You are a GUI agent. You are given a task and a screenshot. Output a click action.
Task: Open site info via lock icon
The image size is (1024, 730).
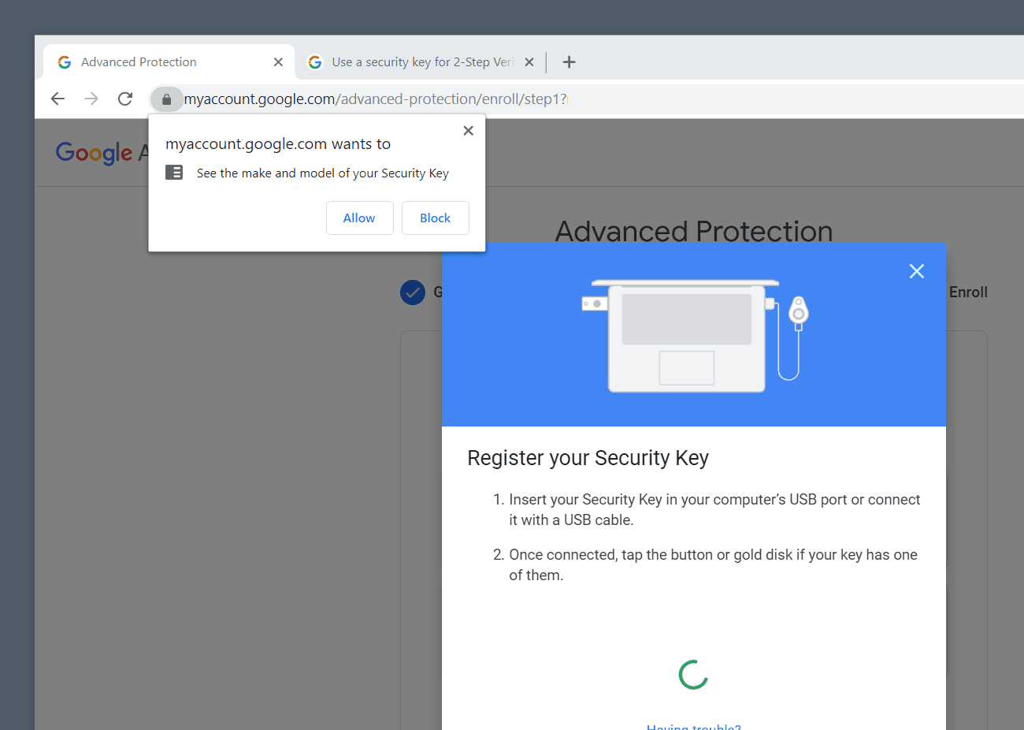click(x=166, y=99)
